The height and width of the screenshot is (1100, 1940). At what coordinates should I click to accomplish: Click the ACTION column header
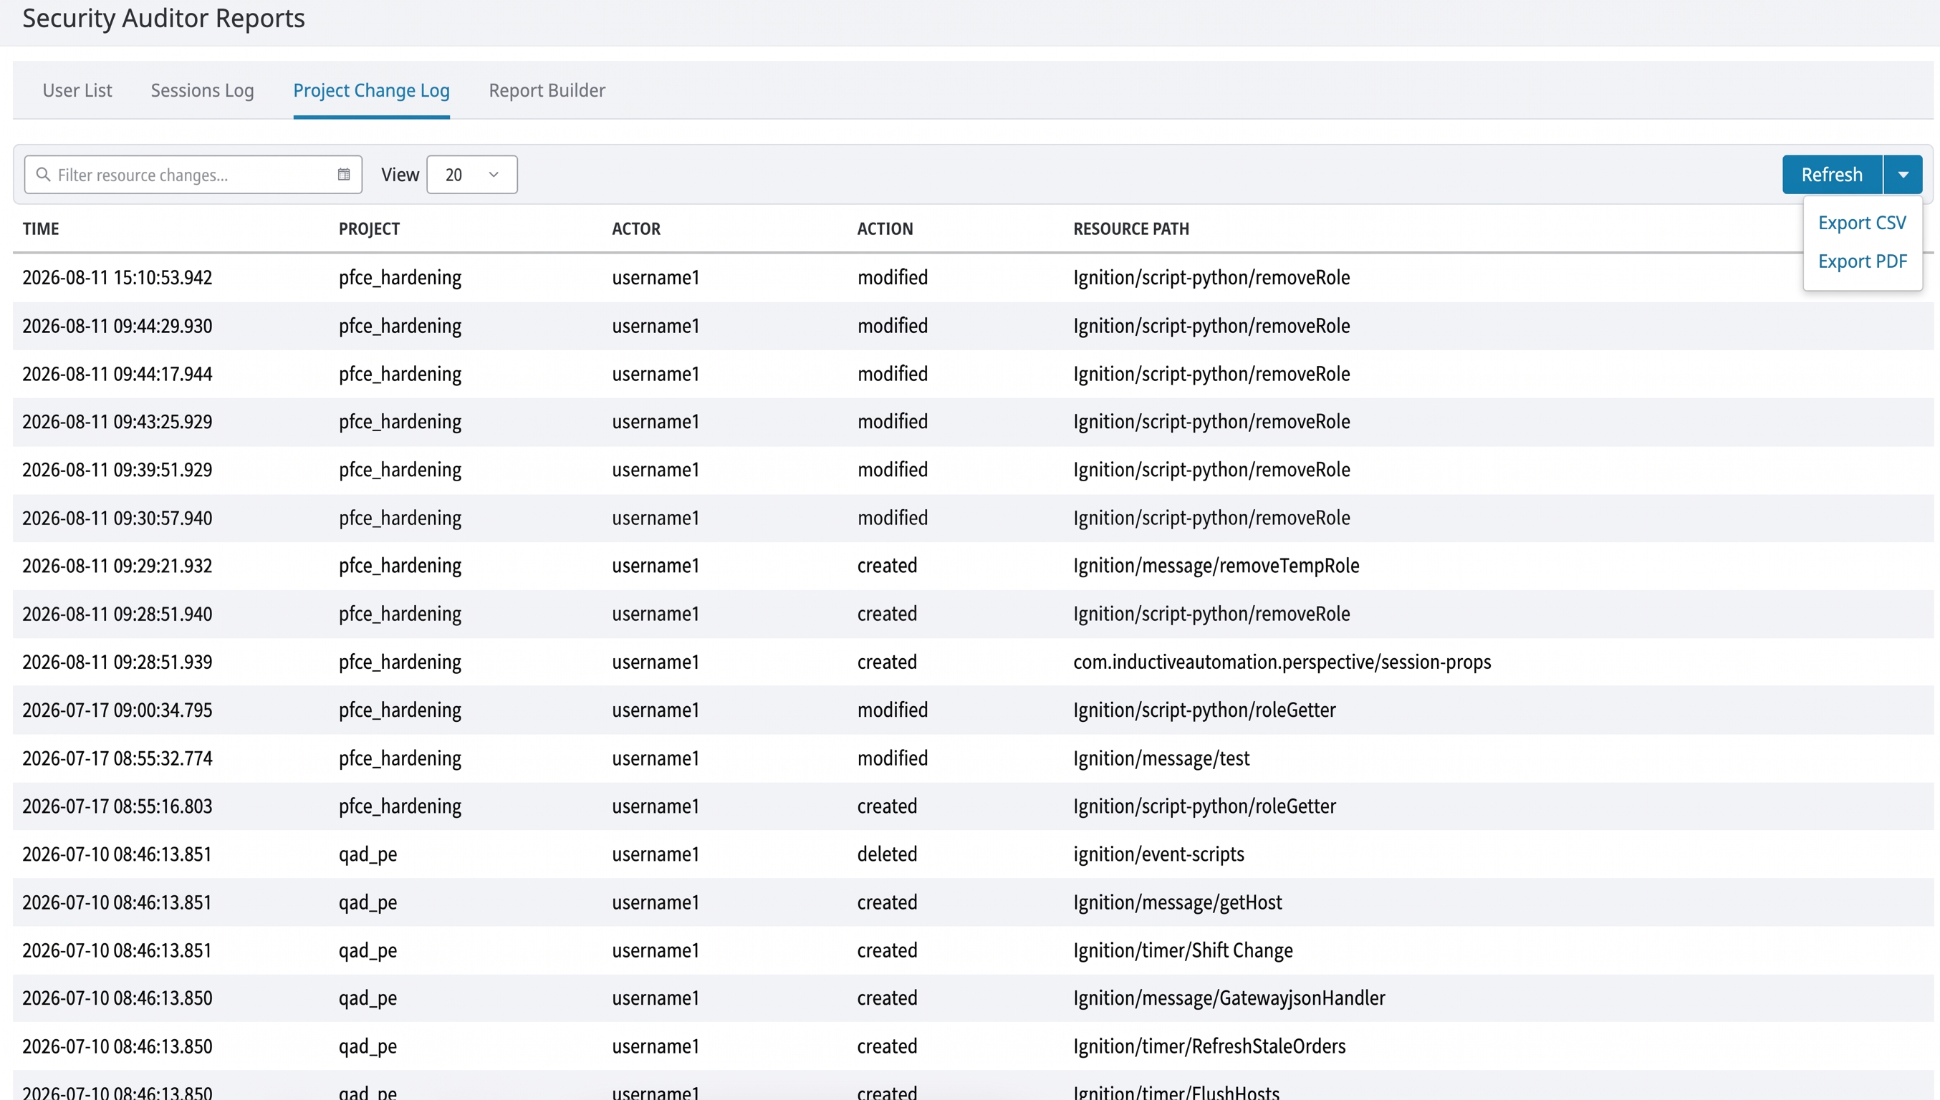(x=885, y=229)
